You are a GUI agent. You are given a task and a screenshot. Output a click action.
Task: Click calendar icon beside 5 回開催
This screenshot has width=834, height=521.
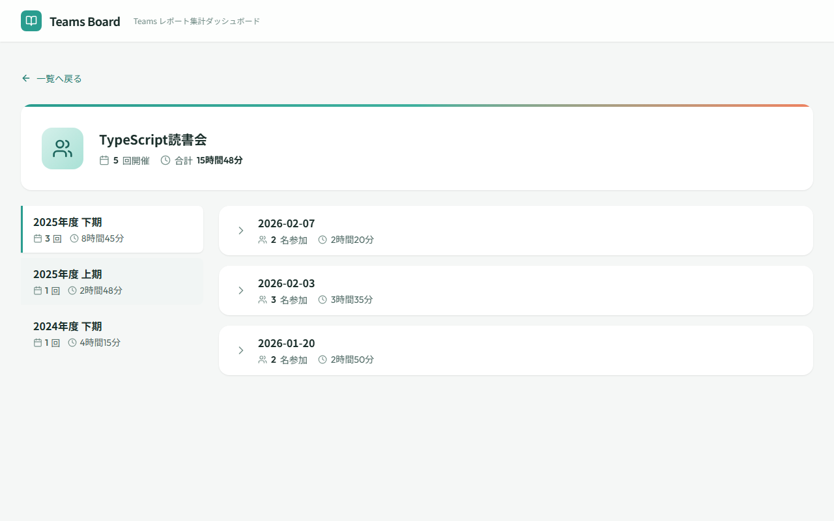pyautogui.click(x=104, y=160)
